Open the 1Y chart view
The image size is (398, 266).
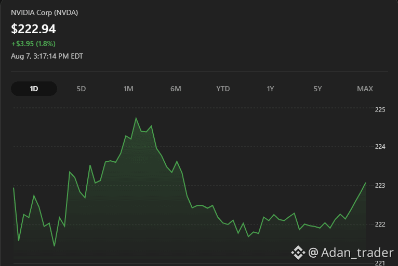(x=270, y=89)
